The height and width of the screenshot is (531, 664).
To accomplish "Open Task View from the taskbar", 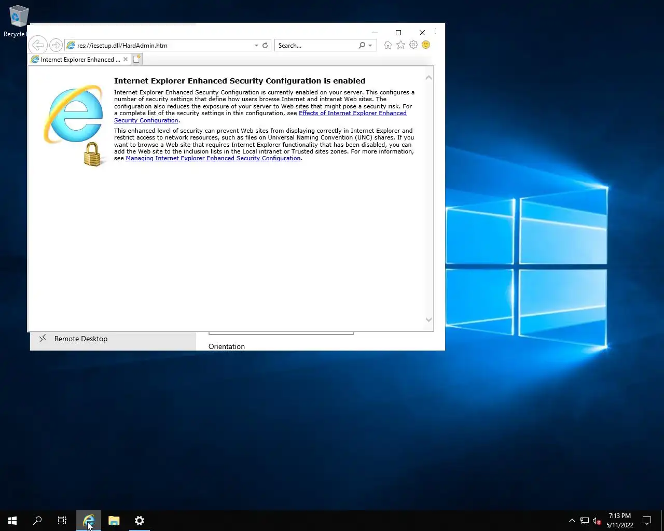I will pos(62,521).
